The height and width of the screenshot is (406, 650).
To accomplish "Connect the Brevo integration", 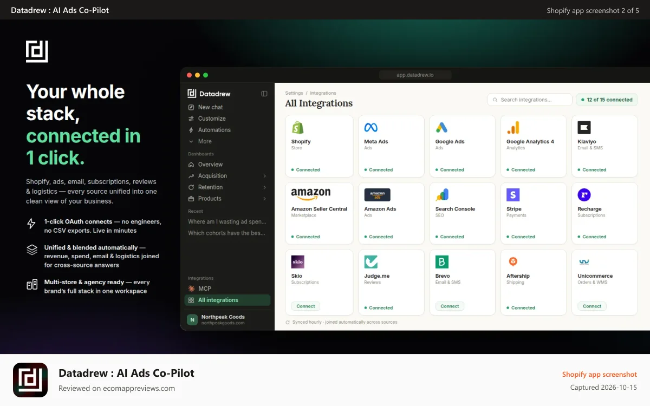I will [x=450, y=306].
